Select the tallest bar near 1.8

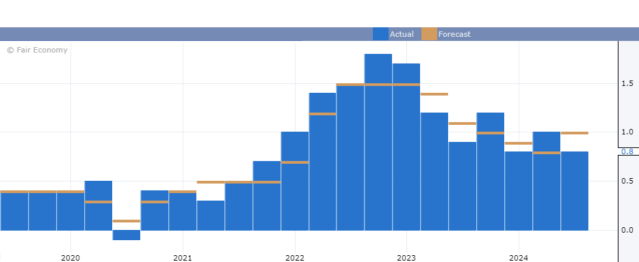(x=378, y=142)
